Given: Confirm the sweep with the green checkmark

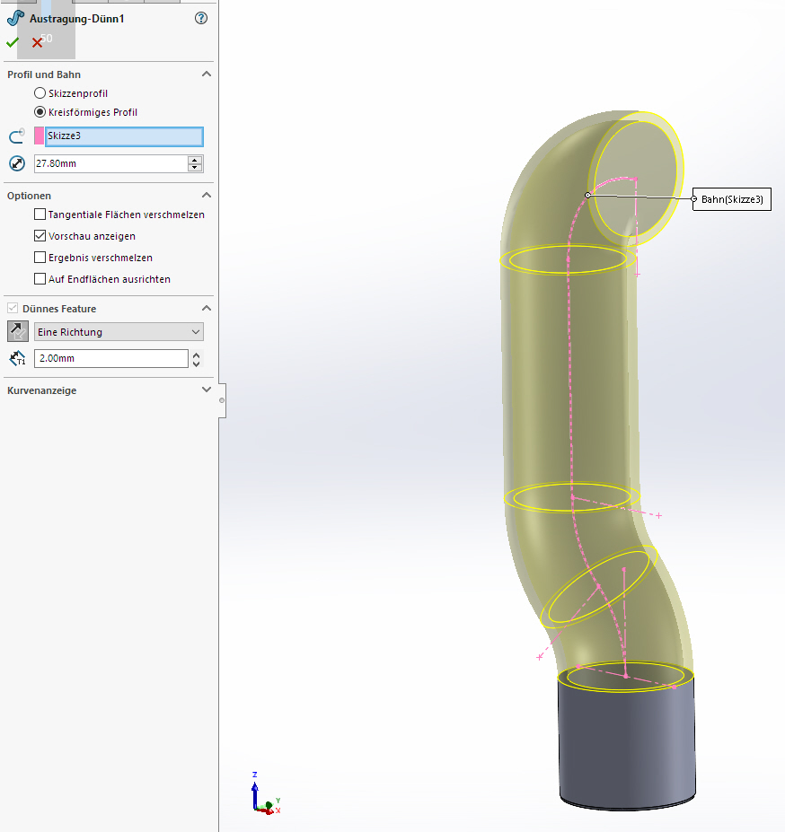Looking at the screenshot, I should (x=13, y=42).
